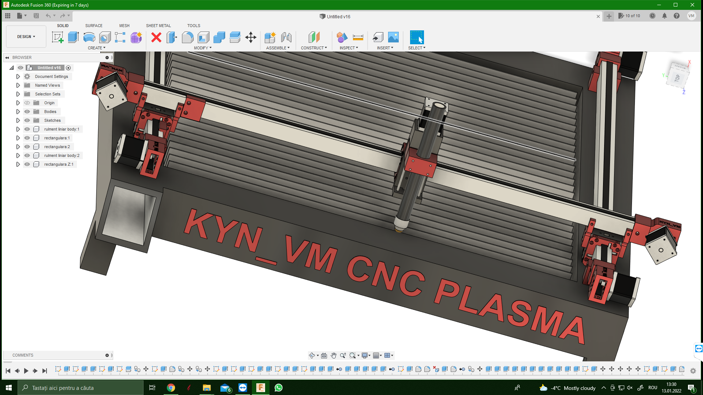703x395 pixels.
Task: Toggle visibility of Bodies folder
Action: [27, 112]
